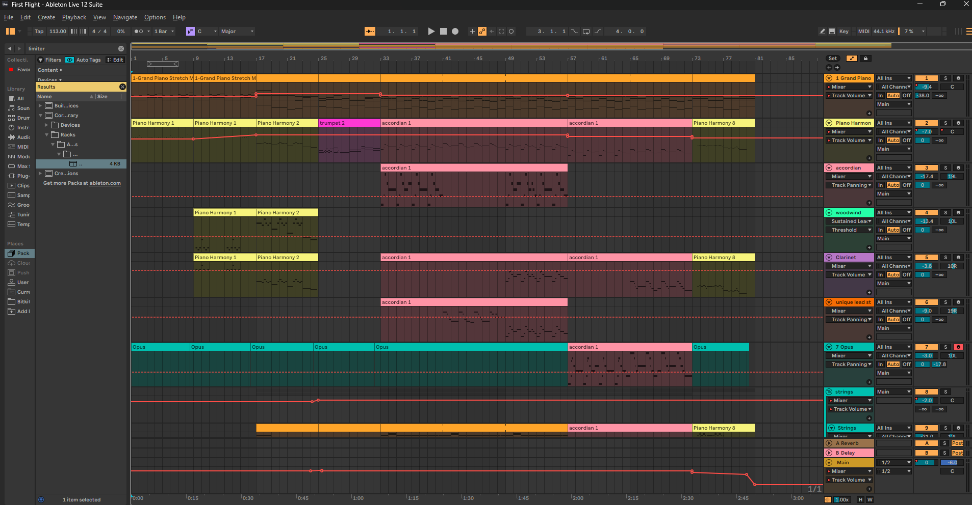Add automation lane on accordian track
This screenshot has height=505, width=972.
pos(869,203)
